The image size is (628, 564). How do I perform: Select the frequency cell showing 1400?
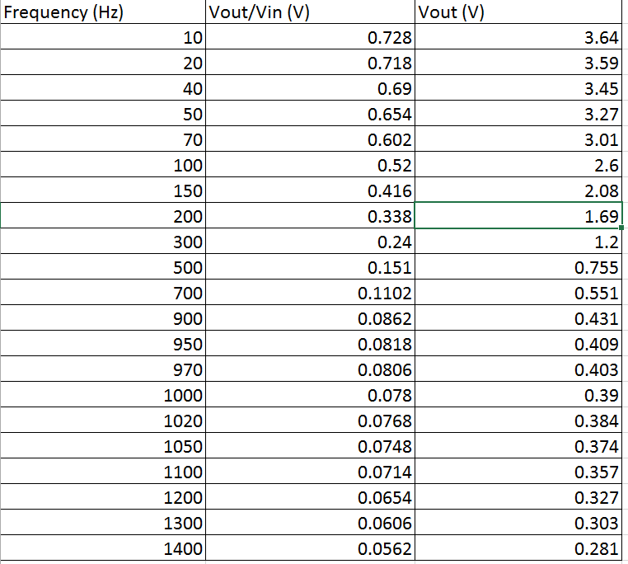102,548
